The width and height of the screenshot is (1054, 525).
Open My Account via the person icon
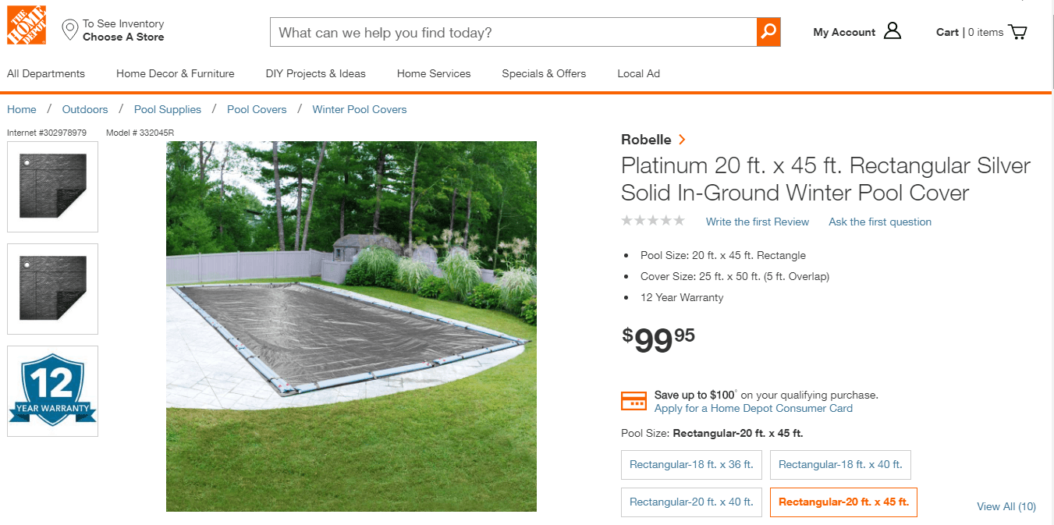892,31
